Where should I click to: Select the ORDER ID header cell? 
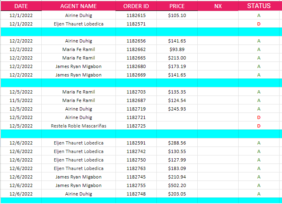tap(136, 6)
